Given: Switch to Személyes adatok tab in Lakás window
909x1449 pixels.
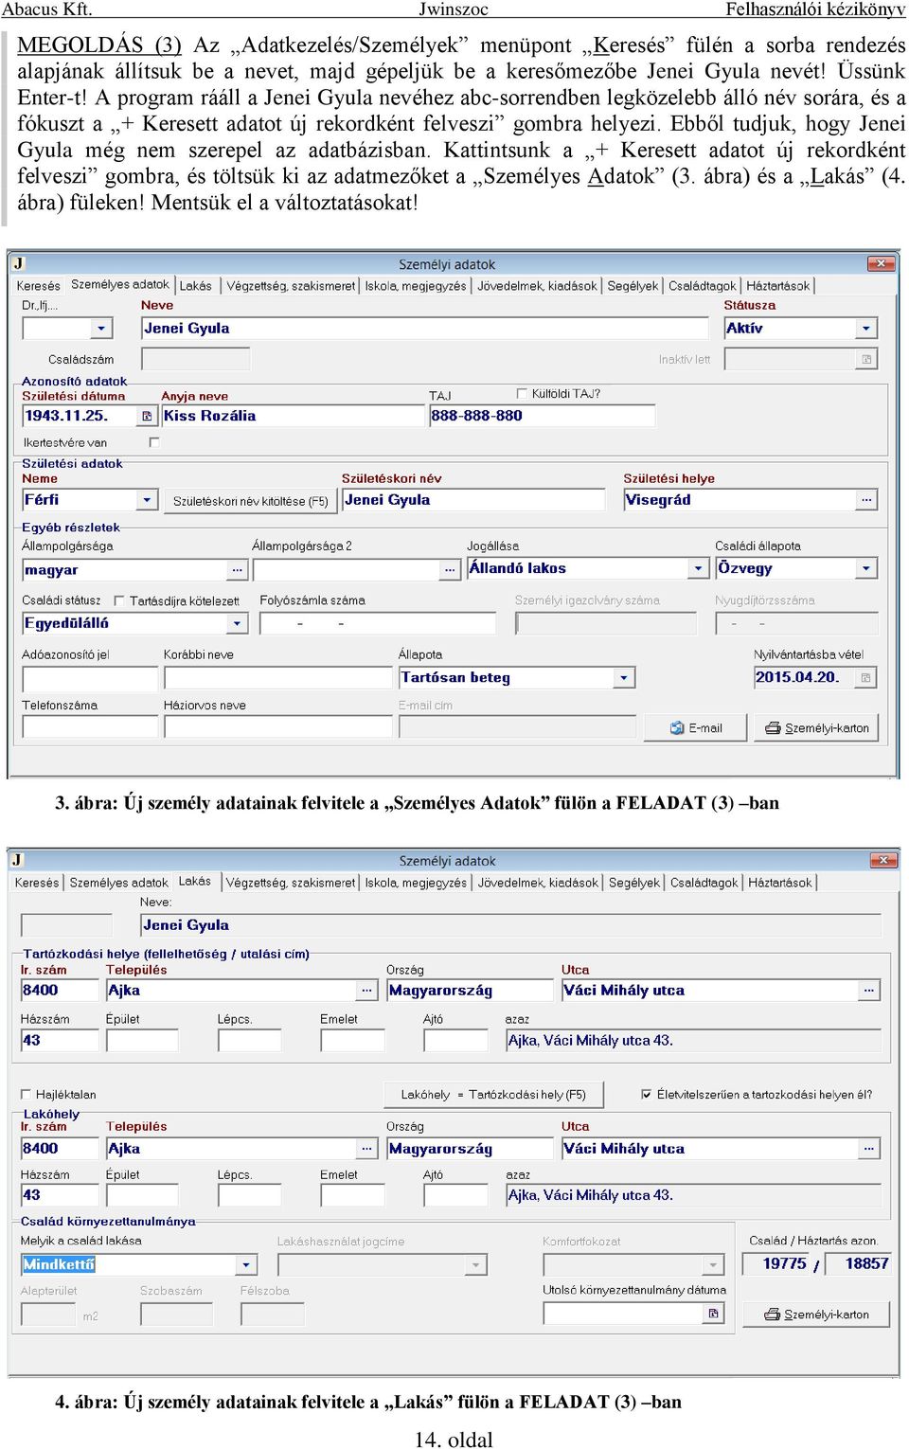Looking at the screenshot, I should (118, 883).
